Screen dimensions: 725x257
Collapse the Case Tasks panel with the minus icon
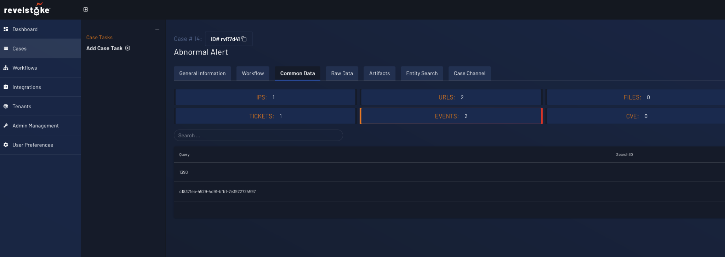click(157, 29)
